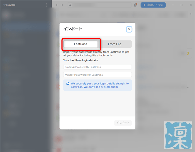Click the インポート dialog title
The width and height of the screenshot is (195, 152).
coord(73,29)
